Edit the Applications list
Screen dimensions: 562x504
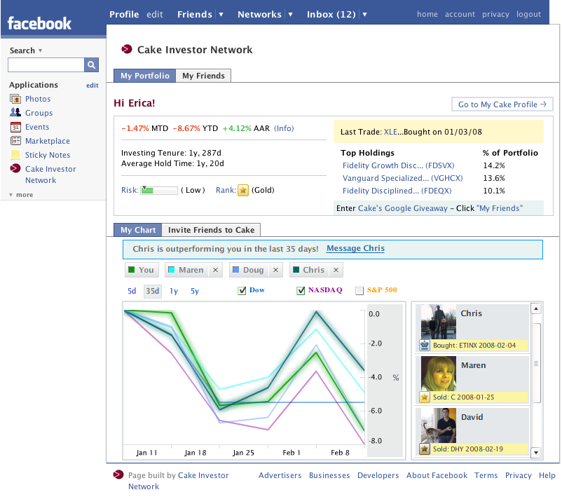[92, 86]
